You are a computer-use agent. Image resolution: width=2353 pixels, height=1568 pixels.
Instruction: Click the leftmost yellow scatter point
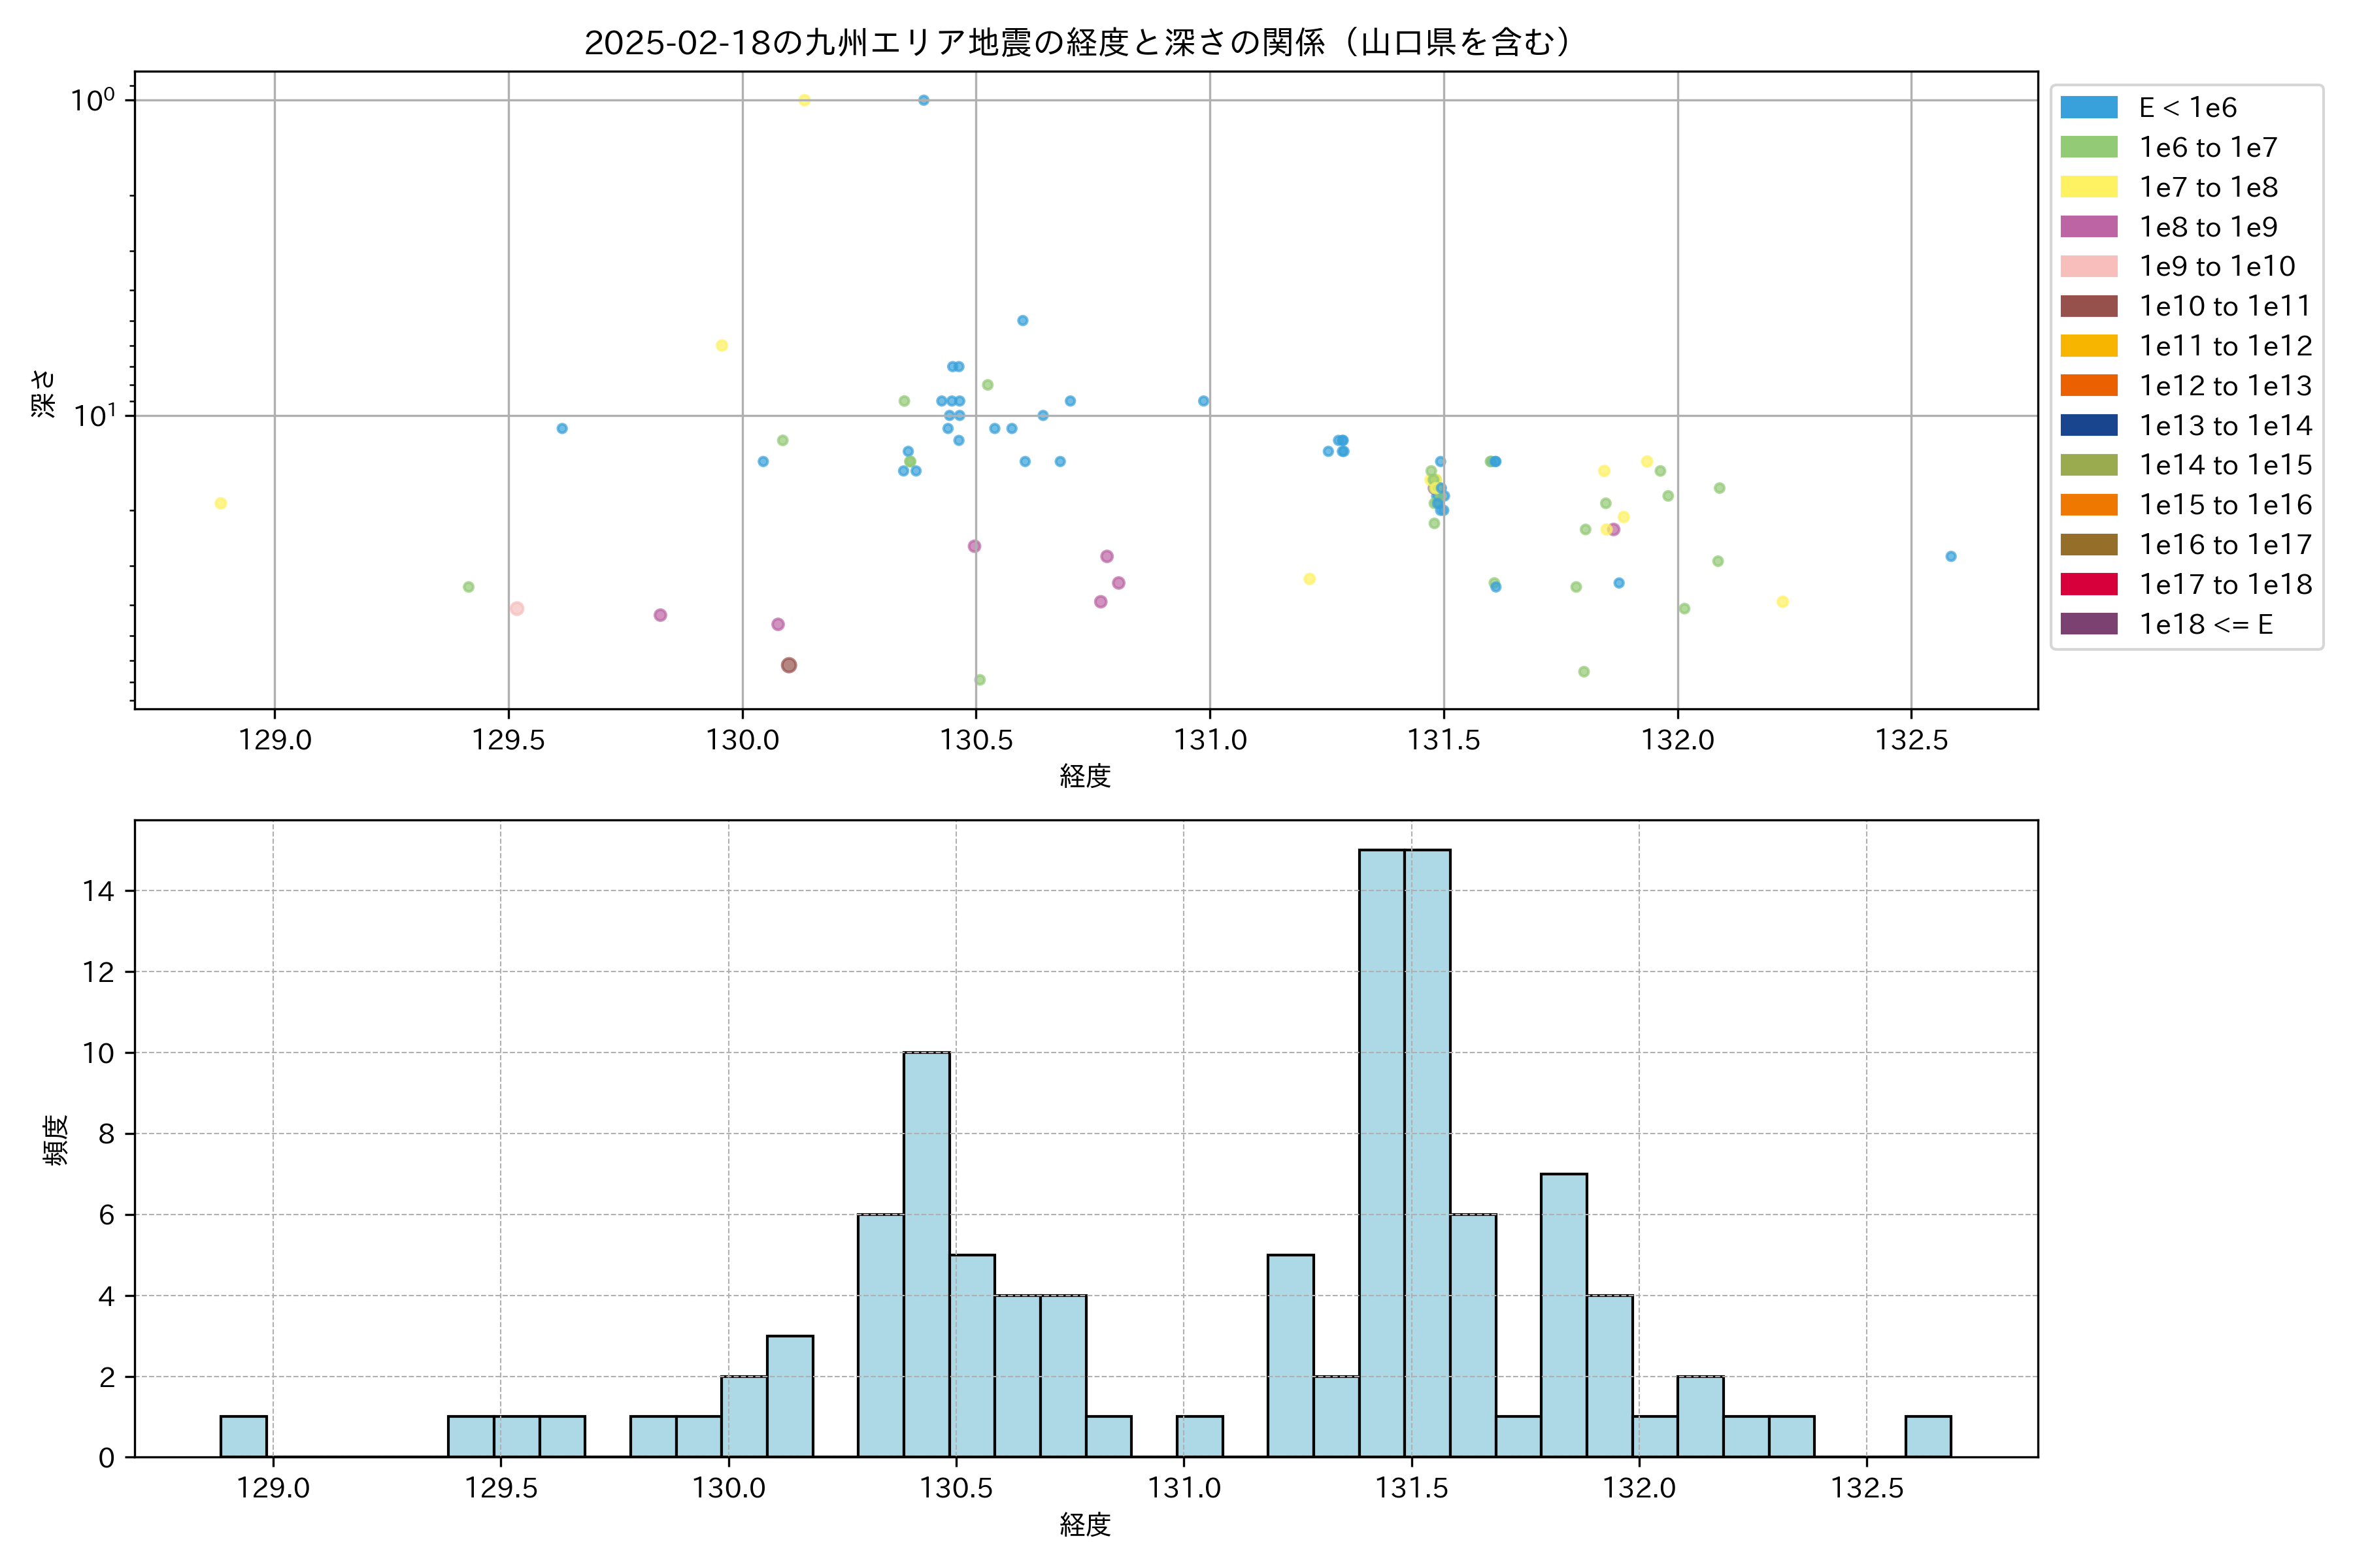[x=220, y=503]
